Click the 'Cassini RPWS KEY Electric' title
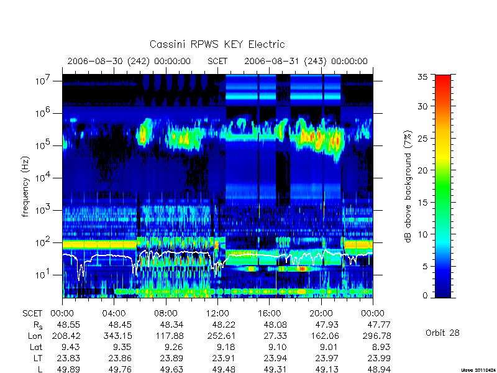 coord(217,44)
